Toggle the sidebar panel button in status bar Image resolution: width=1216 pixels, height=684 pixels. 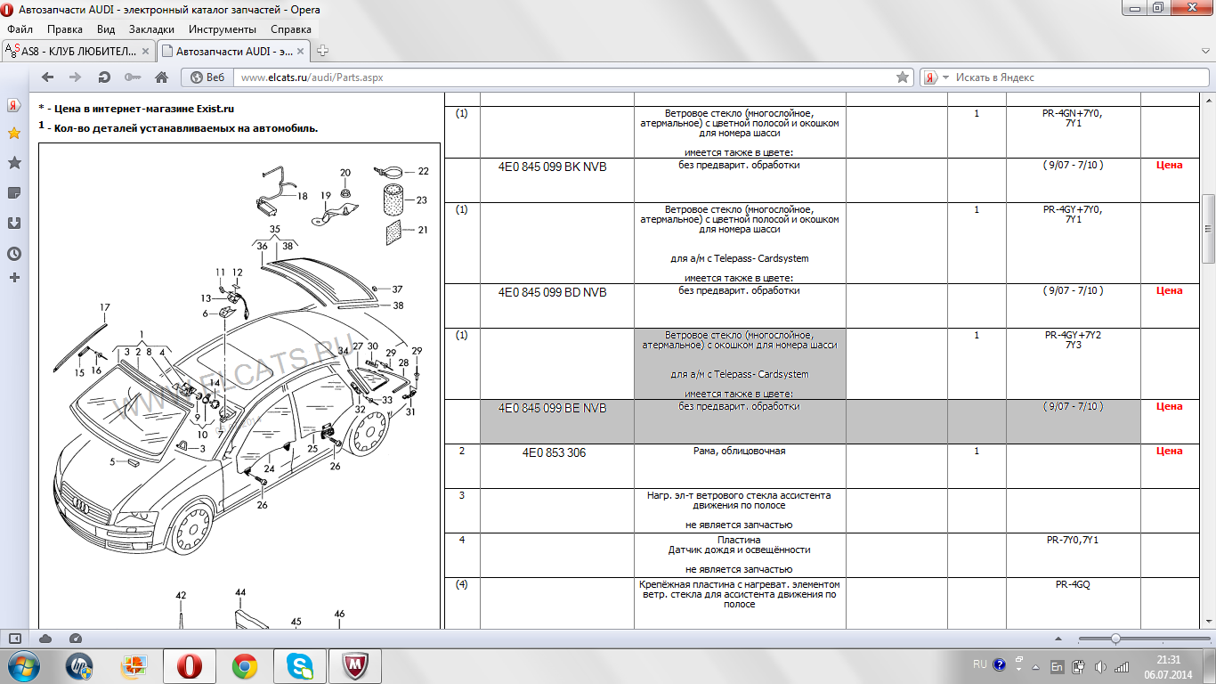[15, 639]
